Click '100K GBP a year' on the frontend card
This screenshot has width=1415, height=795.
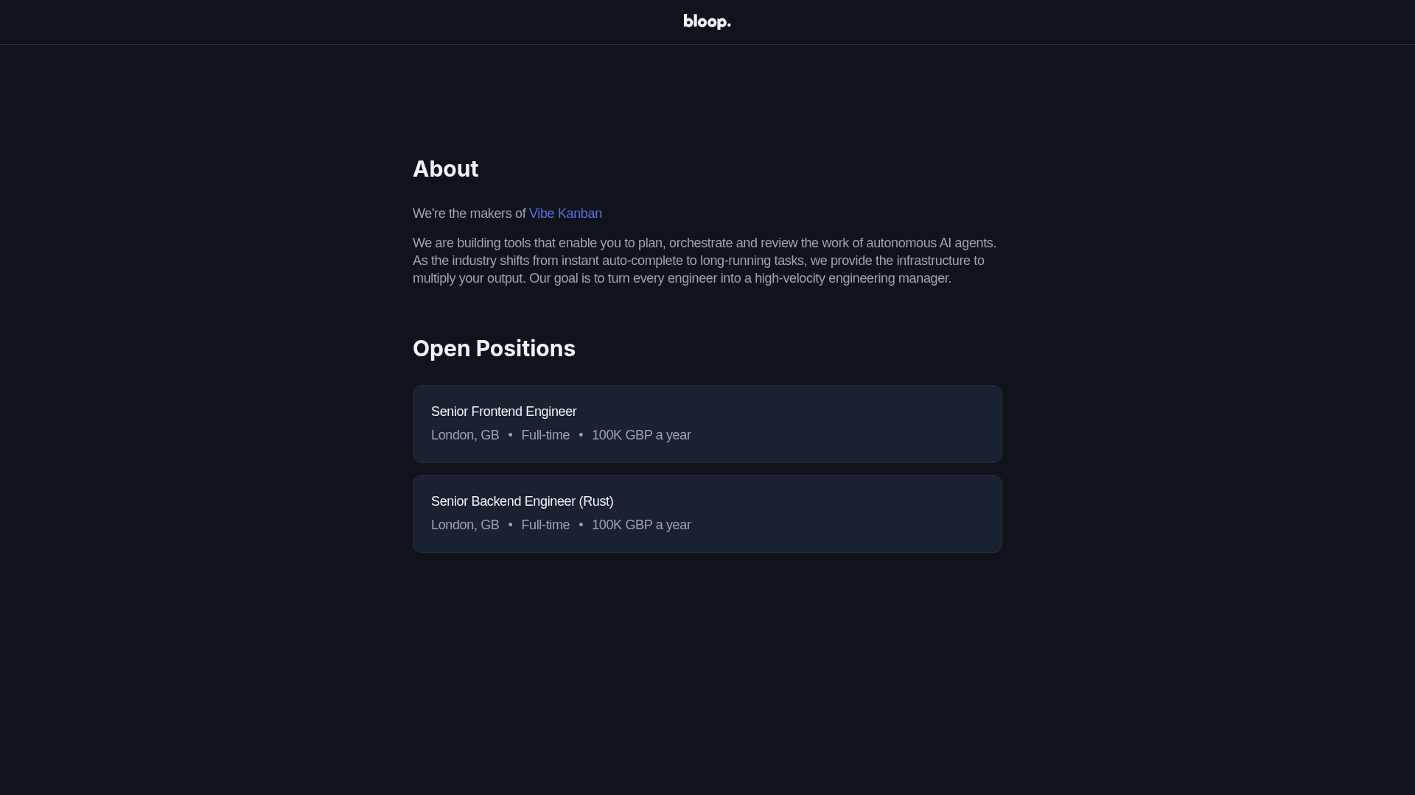[641, 435]
